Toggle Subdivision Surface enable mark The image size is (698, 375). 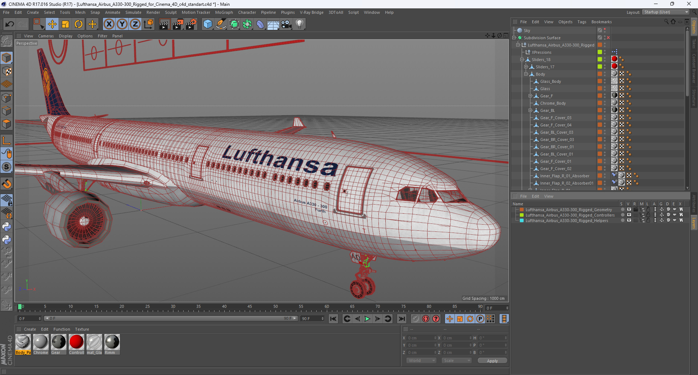(608, 38)
